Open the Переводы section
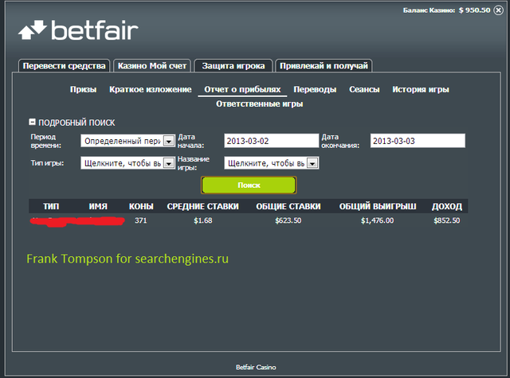 [315, 90]
